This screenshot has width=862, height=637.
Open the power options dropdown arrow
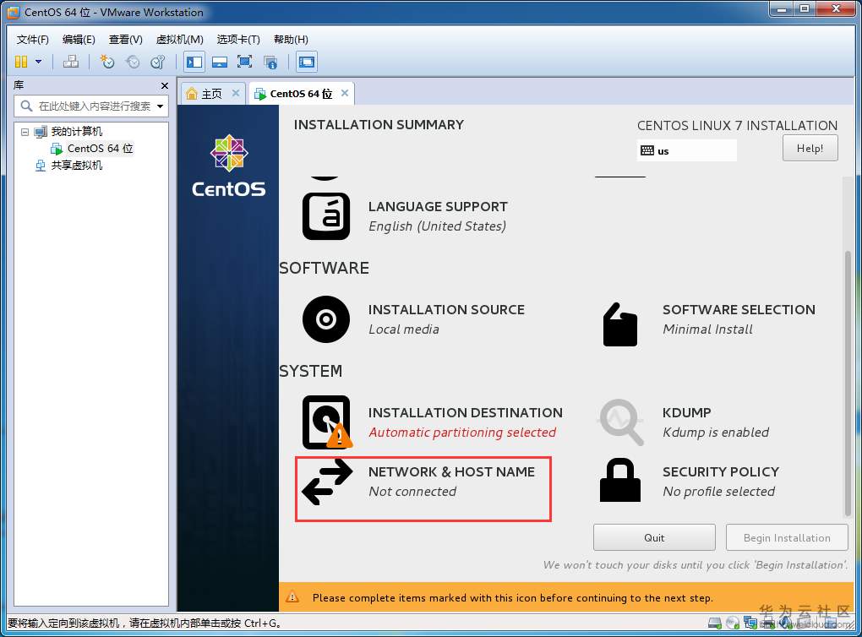click(x=39, y=62)
